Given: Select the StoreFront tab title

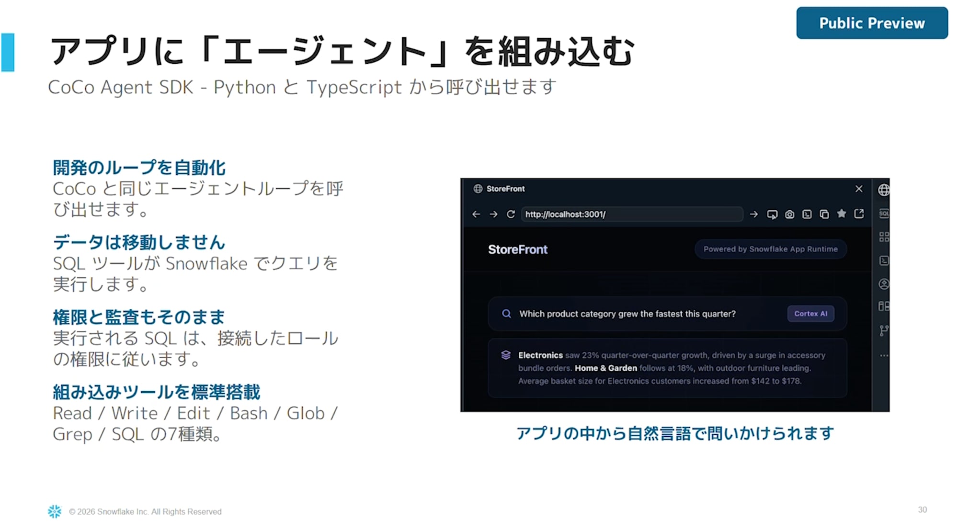Looking at the screenshot, I should pos(505,189).
